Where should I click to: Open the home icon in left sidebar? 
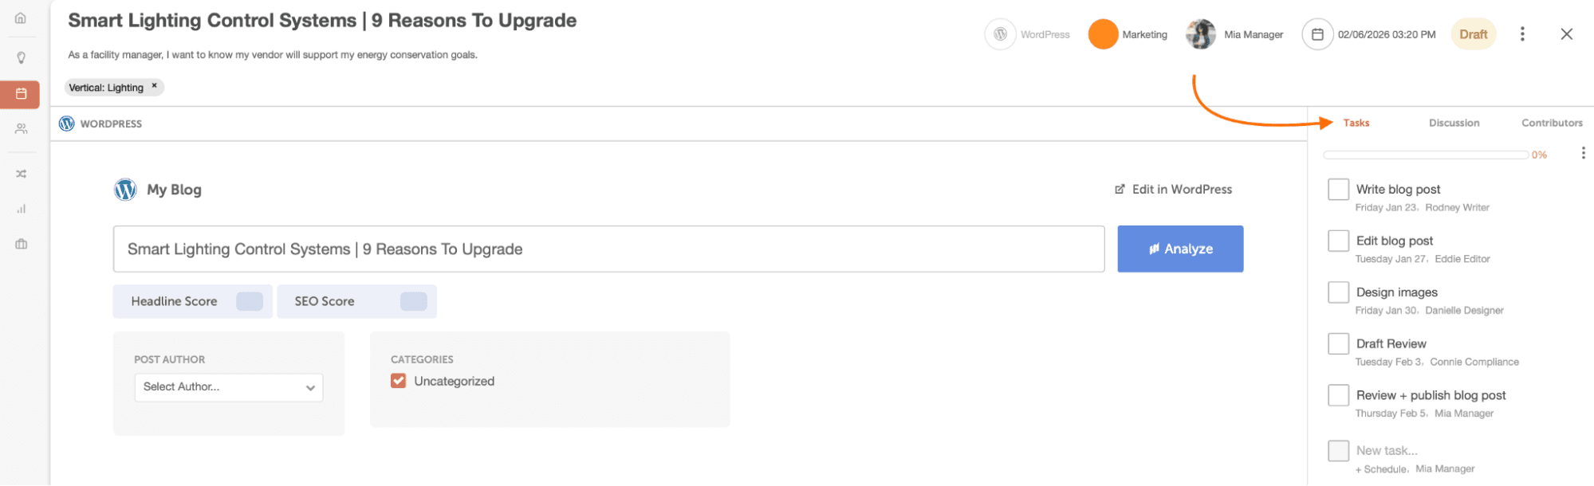point(21,18)
